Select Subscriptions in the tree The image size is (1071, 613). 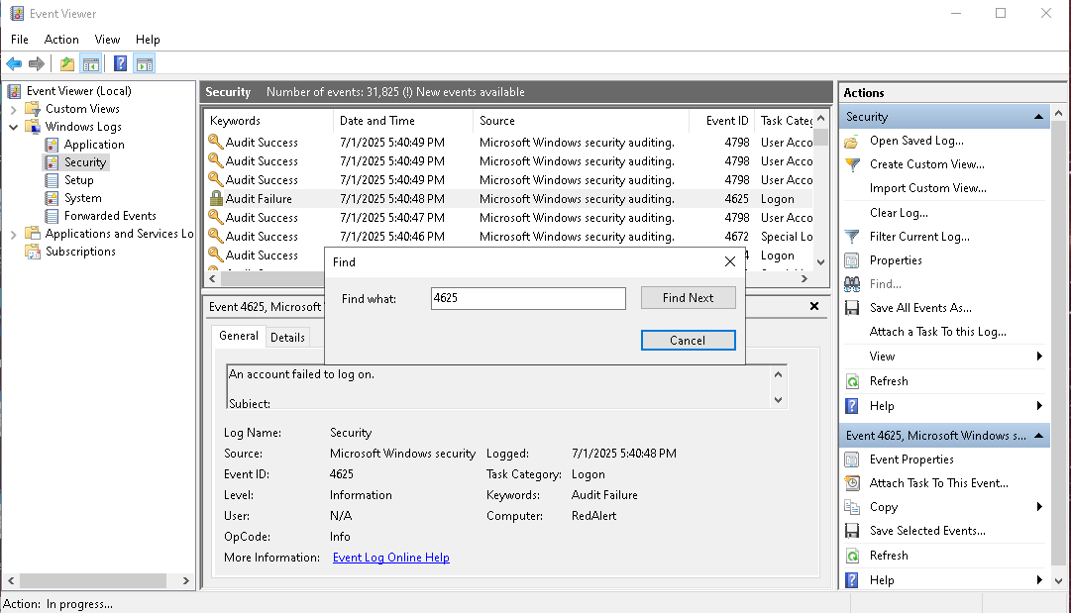click(x=80, y=252)
